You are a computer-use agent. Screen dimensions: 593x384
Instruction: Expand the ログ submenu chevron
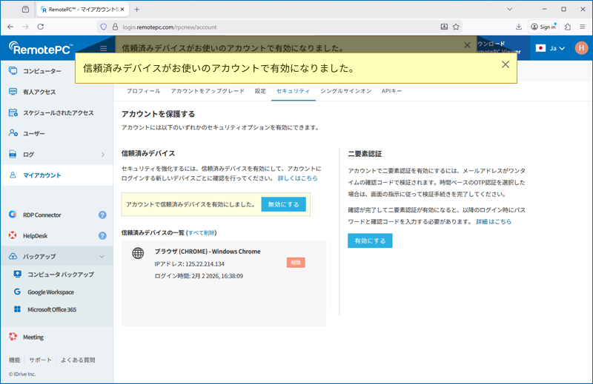pos(103,155)
